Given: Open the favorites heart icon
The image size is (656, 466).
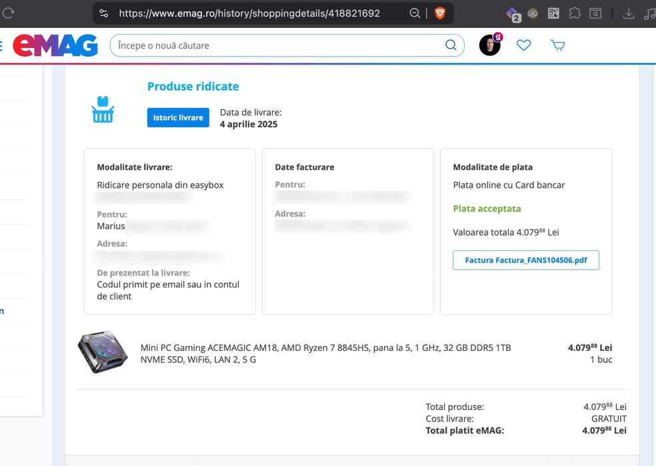Looking at the screenshot, I should click(x=524, y=45).
